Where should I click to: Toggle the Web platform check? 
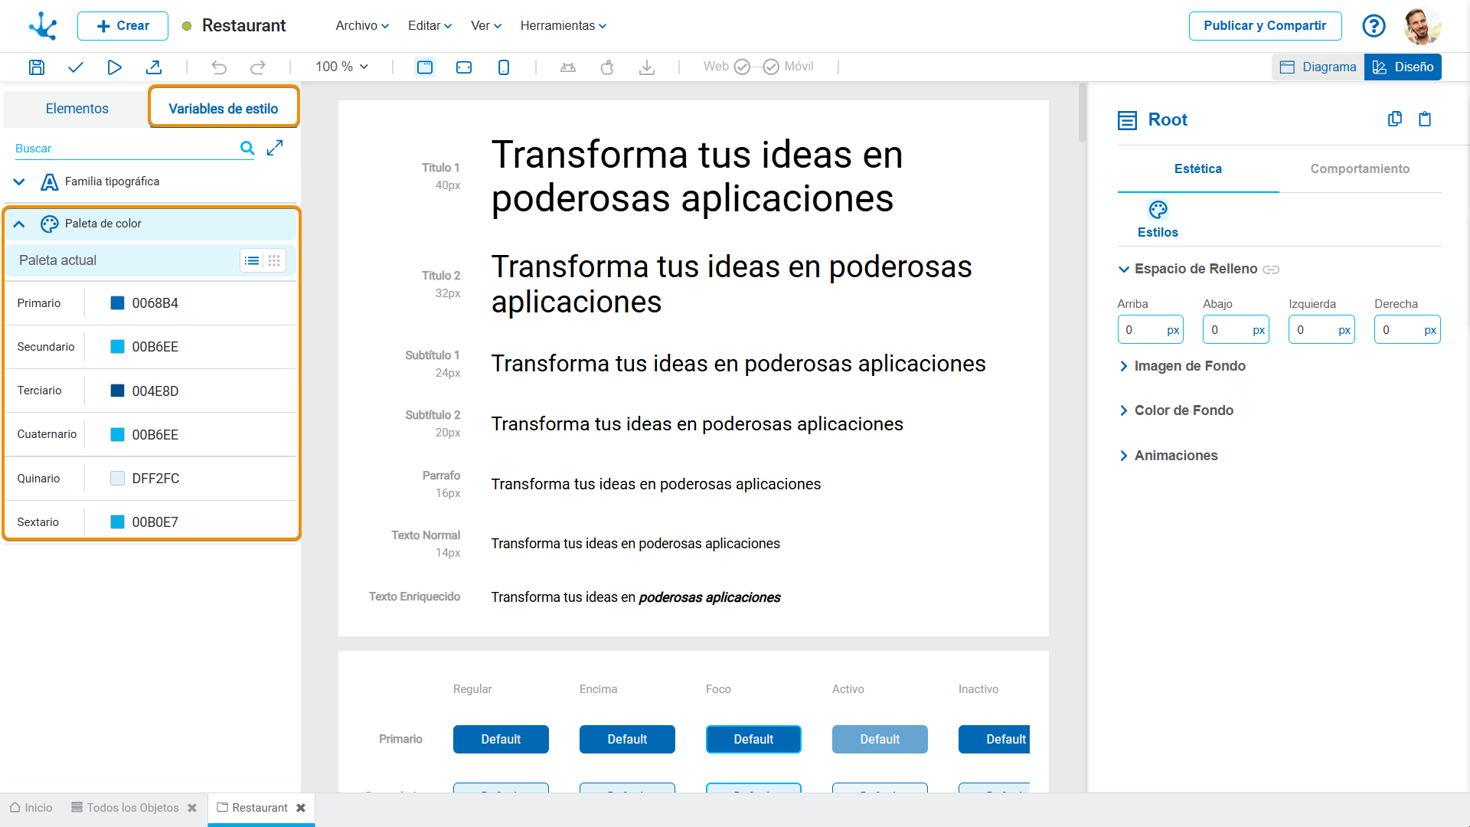[741, 67]
